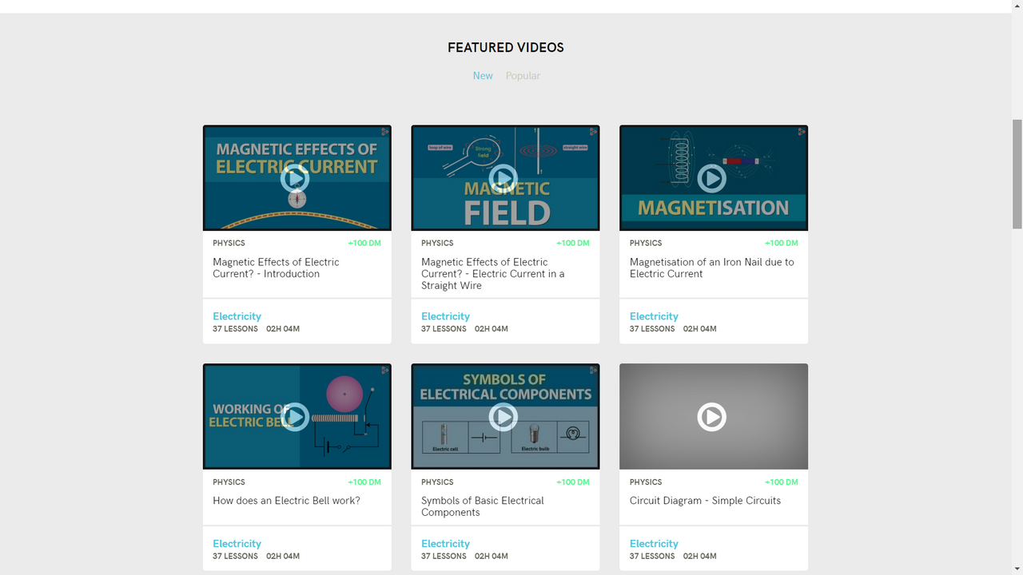The image size is (1023, 575).
Task: Play the Magnetic Field video
Action: [x=504, y=178]
